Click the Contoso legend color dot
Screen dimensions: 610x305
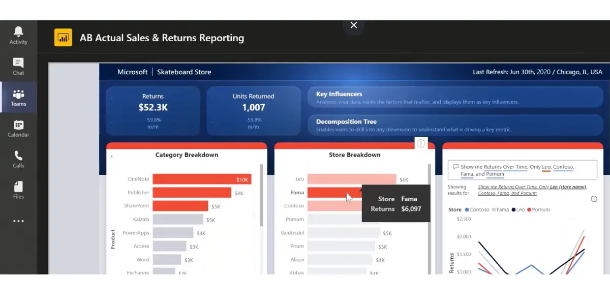coord(467,209)
